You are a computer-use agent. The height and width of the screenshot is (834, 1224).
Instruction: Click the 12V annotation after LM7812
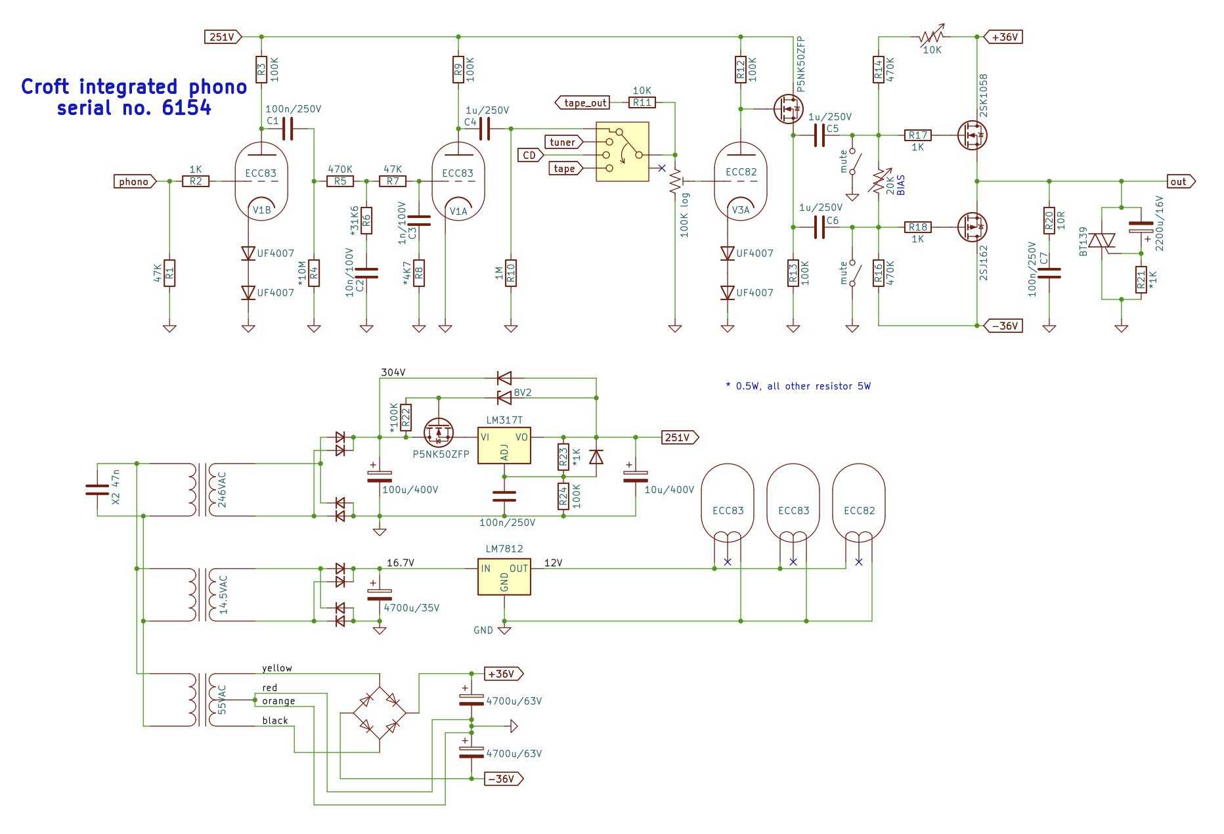click(554, 563)
